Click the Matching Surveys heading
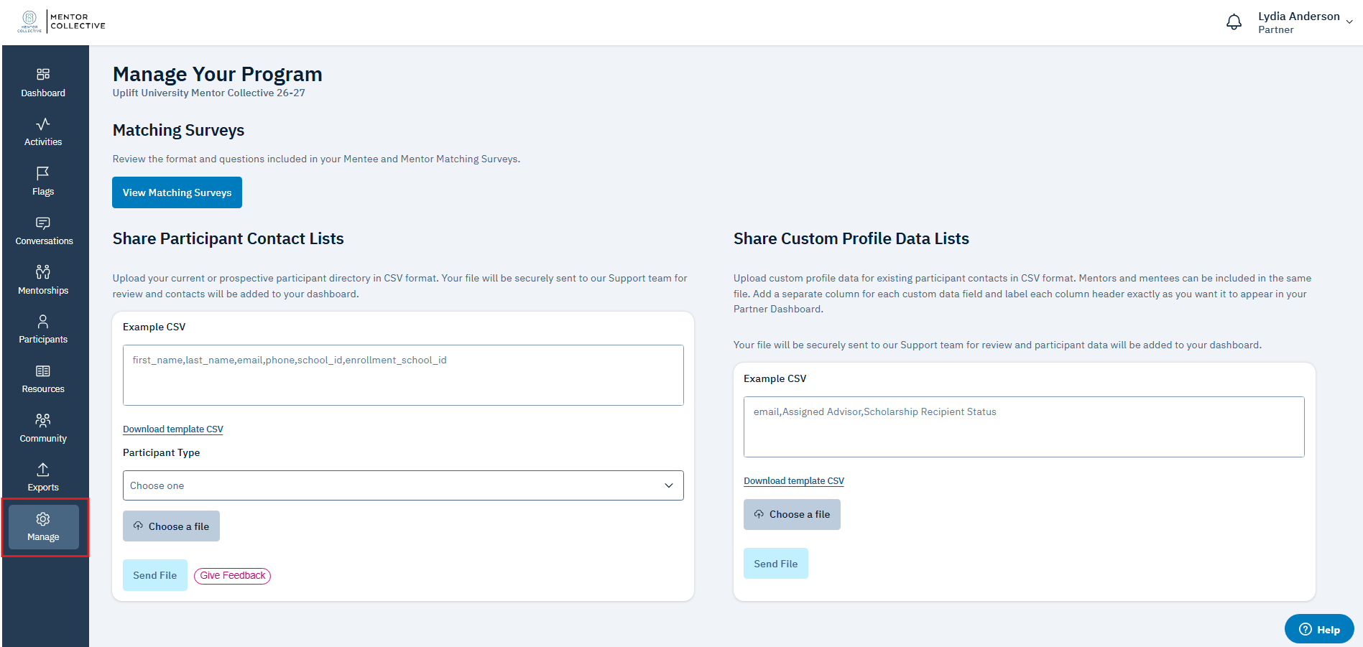 pyautogui.click(x=178, y=130)
